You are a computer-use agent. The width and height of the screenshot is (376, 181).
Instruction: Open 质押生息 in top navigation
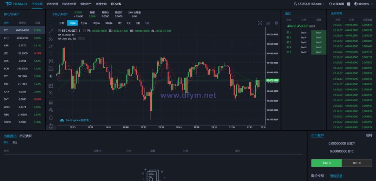(101, 4)
